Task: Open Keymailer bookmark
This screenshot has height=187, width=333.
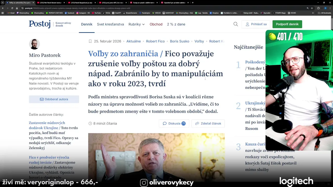Action: coord(266,13)
